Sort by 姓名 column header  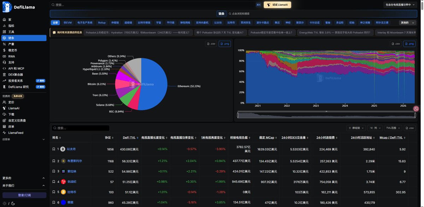coord(57,138)
